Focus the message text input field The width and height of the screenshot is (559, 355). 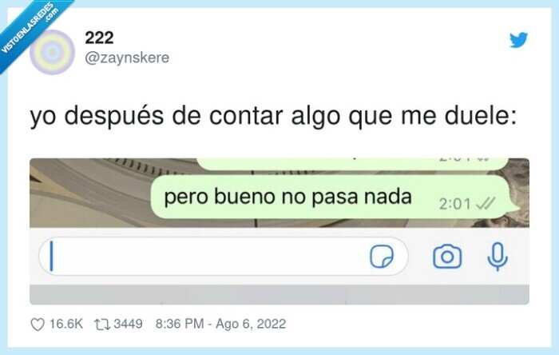coord(223,256)
